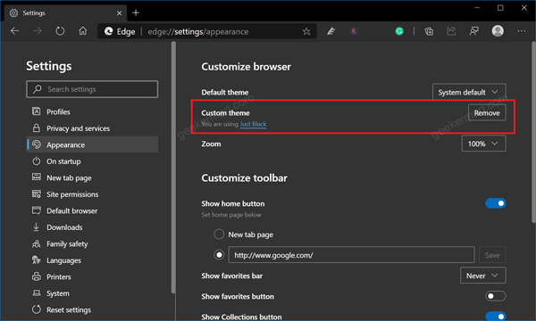Toggle Show home button switch

click(495, 203)
